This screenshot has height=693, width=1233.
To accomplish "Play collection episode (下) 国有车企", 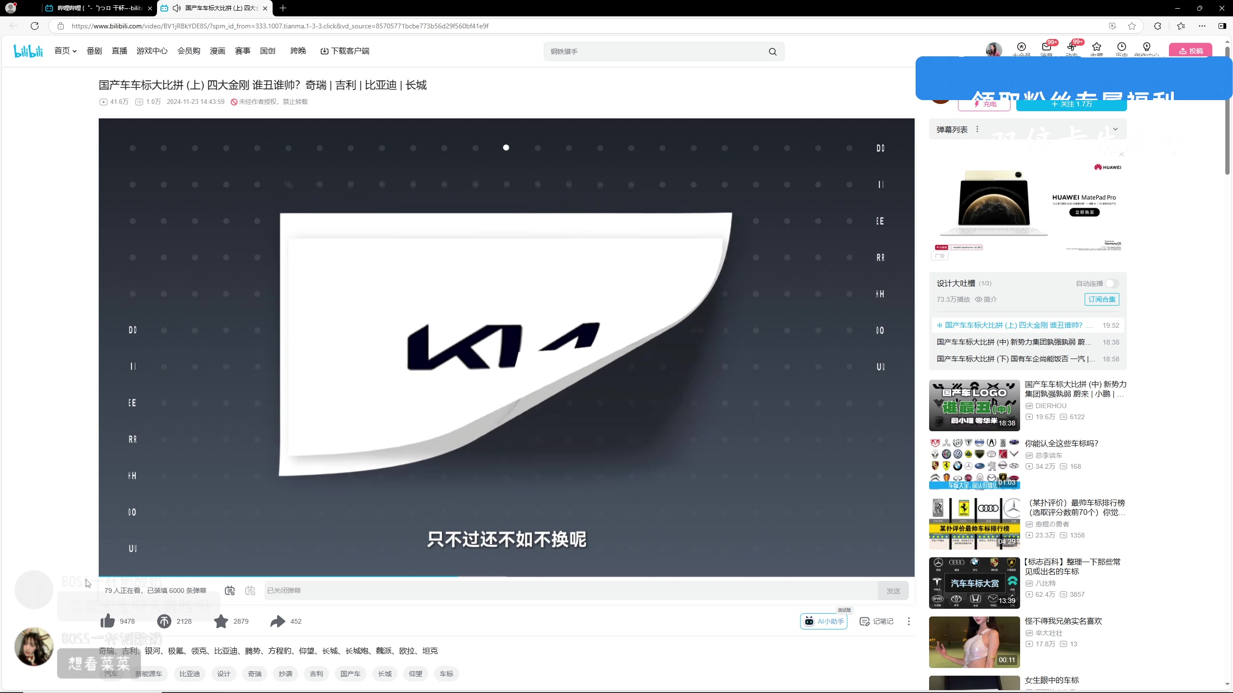I will pos(1028,359).
